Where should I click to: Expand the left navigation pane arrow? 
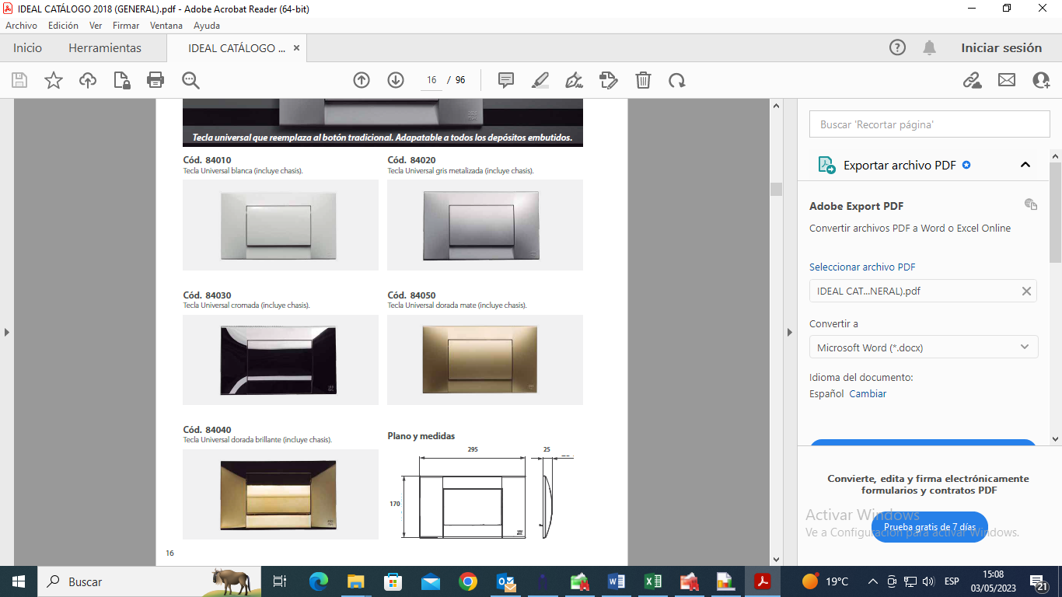coord(7,332)
